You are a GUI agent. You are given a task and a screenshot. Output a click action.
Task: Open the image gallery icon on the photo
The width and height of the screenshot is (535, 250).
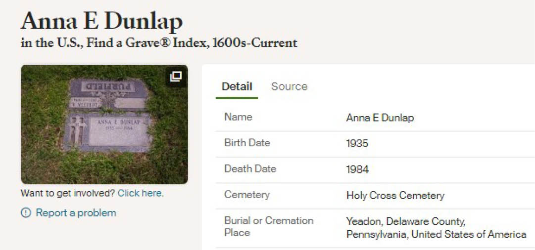click(176, 77)
